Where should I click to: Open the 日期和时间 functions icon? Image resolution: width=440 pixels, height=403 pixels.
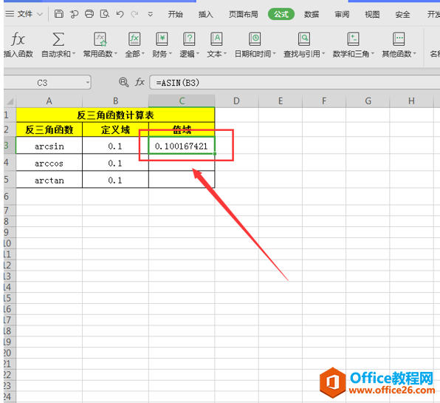tap(255, 38)
